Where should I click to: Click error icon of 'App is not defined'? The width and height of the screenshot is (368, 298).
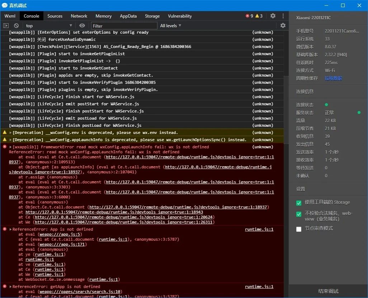4,229
